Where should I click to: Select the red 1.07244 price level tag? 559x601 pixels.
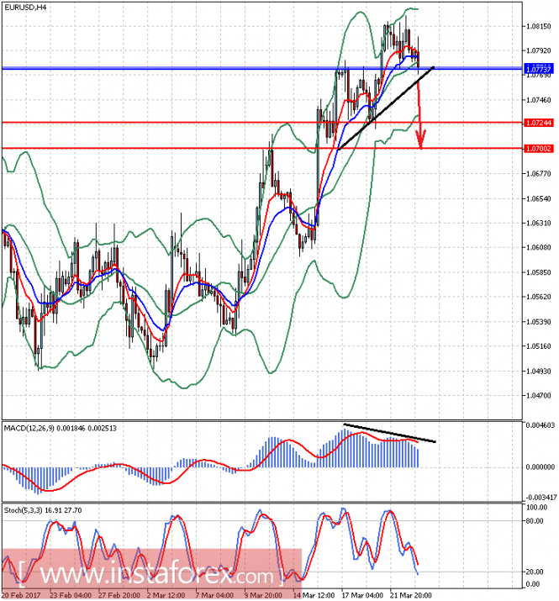pos(537,123)
